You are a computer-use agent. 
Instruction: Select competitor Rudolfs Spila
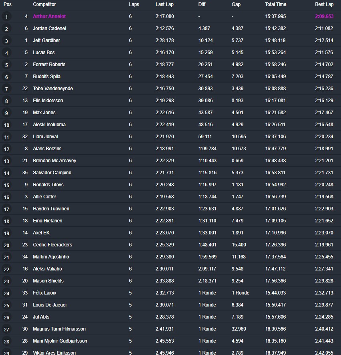point(46,77)
